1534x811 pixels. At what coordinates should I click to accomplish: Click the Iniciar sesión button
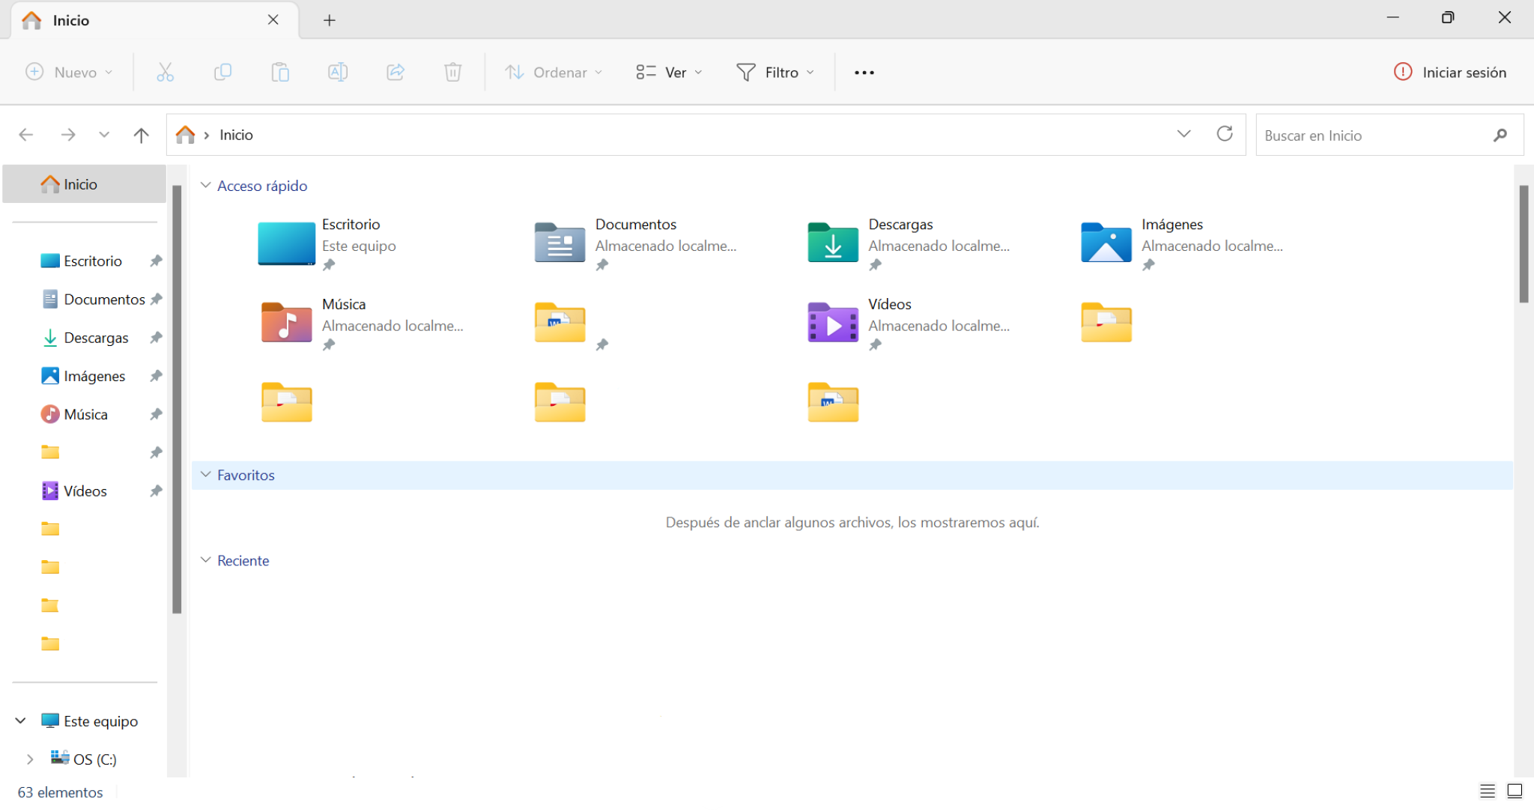pyautogui.click(x=1450, y=72)
